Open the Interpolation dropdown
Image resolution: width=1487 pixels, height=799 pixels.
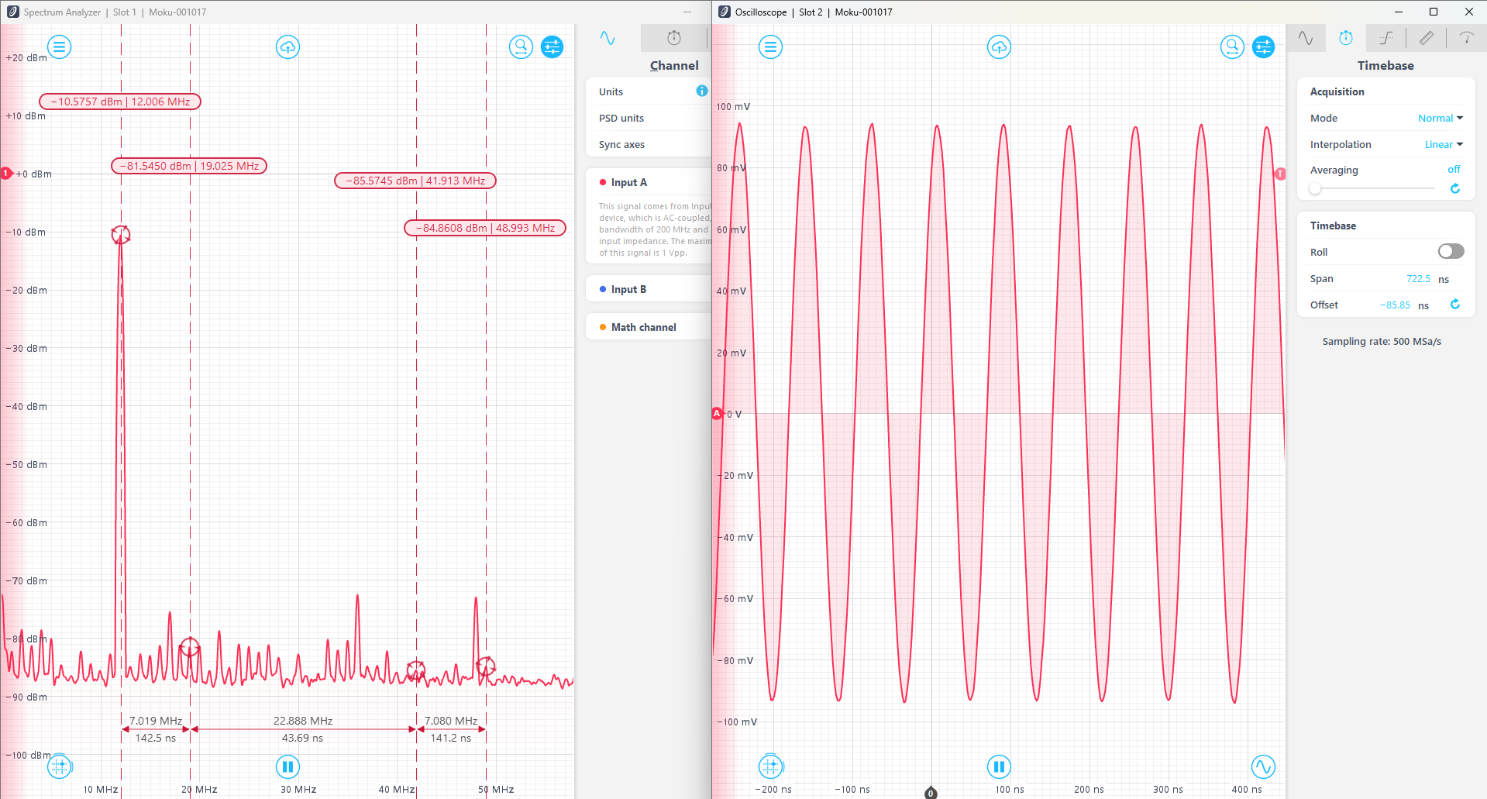1443,145
